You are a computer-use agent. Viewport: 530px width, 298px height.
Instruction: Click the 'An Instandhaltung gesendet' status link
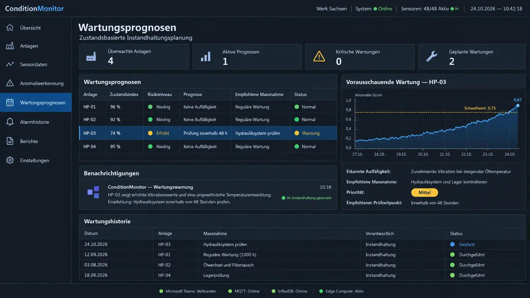tap(306, 198)
